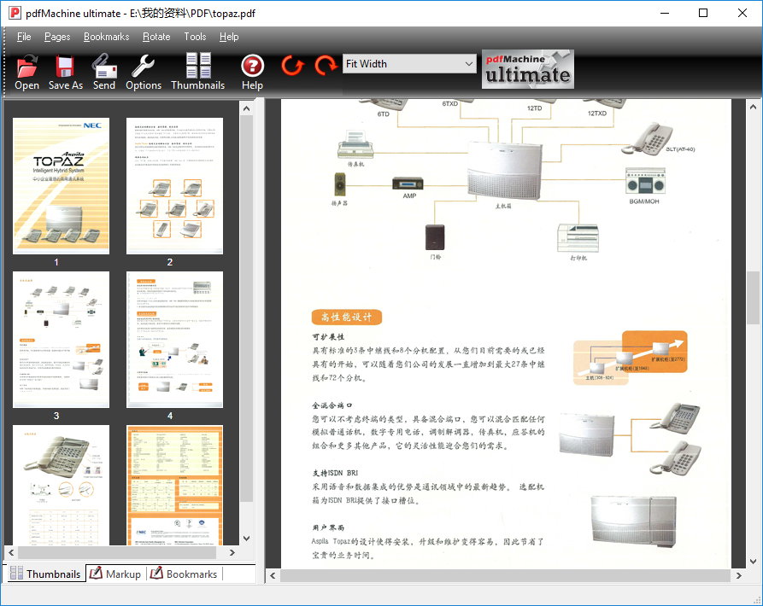Open a PDF with the Open icon

click(x=26, y=72)
